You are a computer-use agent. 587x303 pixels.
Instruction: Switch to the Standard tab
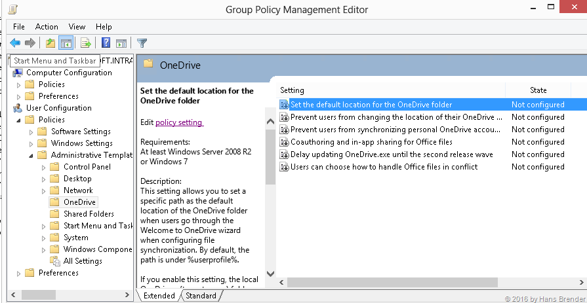tap(201, 296)
